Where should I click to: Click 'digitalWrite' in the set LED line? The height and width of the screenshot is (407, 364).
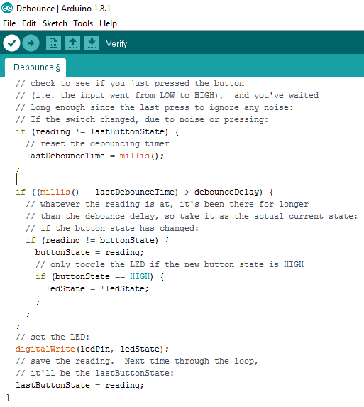pos(45,349)
